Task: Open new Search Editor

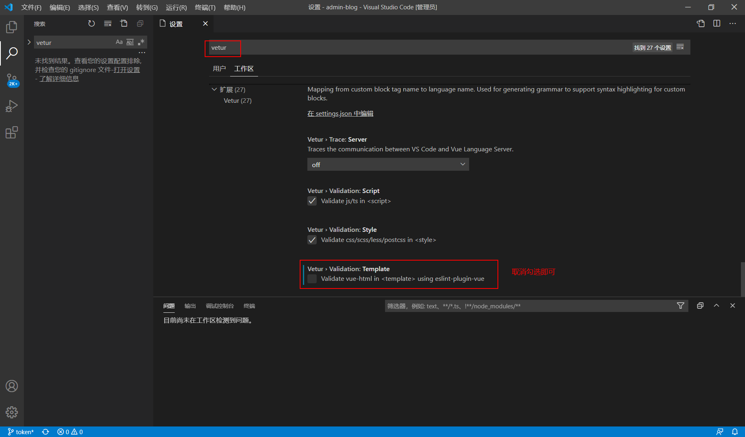Action: click(x=124, y=23)
